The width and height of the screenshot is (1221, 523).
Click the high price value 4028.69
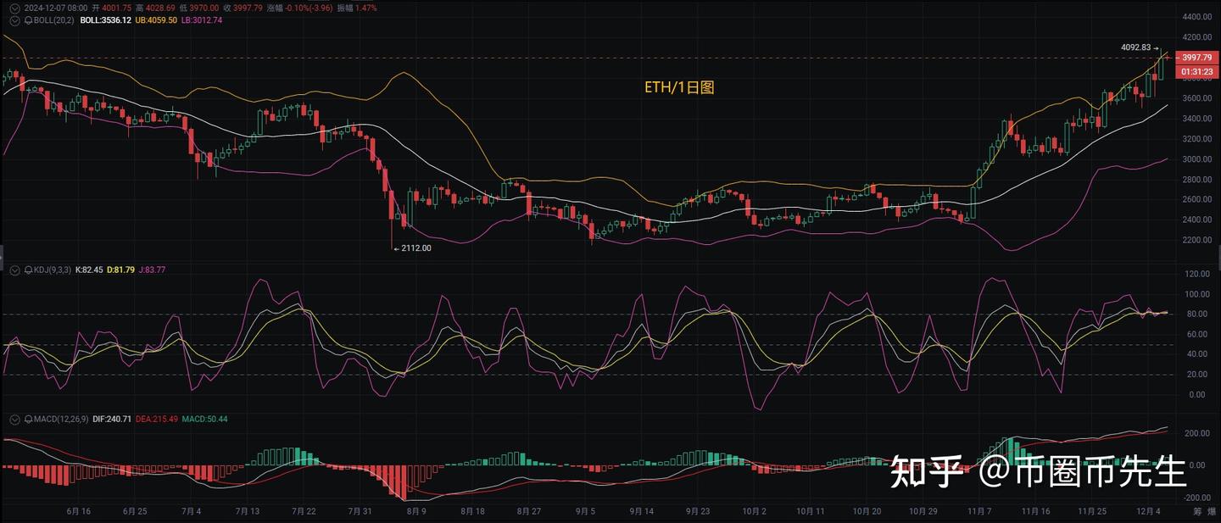point(162,7)
